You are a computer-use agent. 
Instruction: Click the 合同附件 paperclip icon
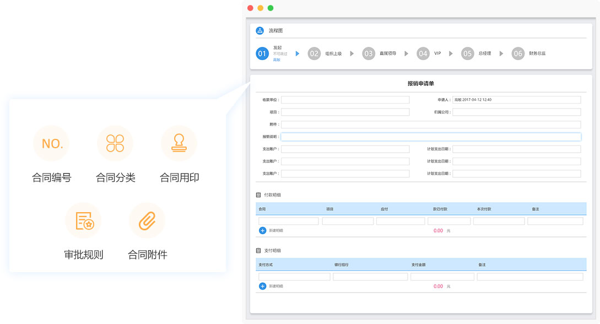[x=147, y=220]
